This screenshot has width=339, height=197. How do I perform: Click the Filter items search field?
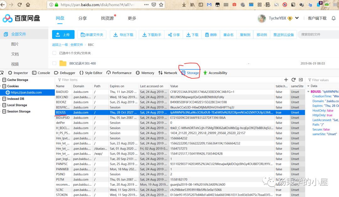169,80
